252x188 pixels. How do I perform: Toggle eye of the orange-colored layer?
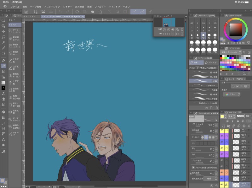tap(222, 173)
